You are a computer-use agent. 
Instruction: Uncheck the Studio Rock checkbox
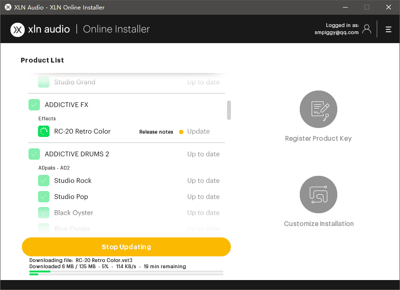[44, 181]
